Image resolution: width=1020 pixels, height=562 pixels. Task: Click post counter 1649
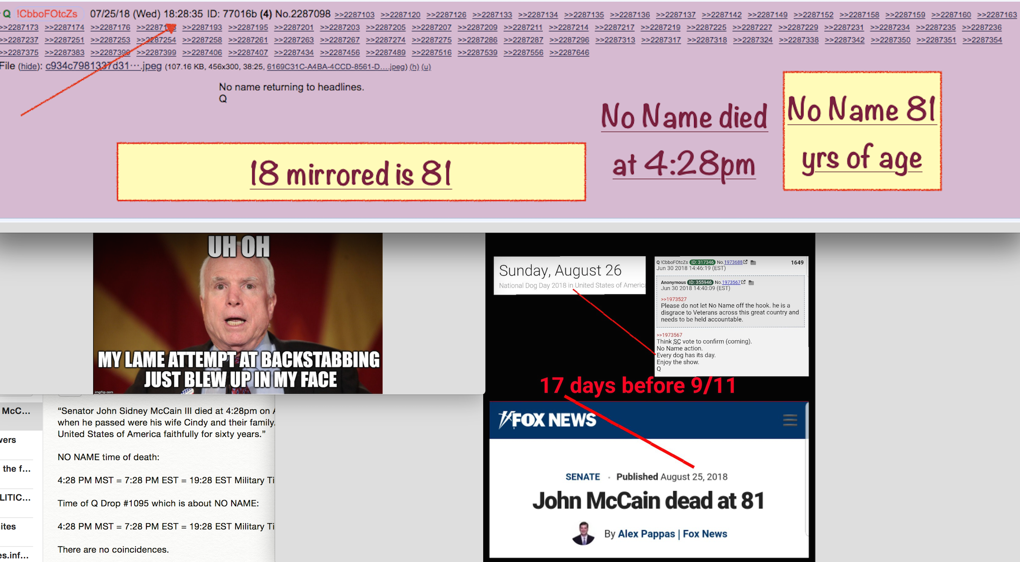pyautogui.click(x=797, y=262)
